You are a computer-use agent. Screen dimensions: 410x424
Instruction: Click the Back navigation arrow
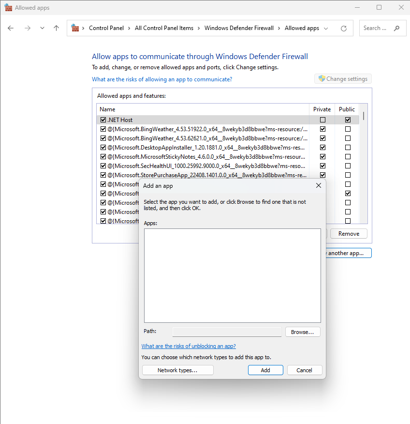(x=11, y=28)
